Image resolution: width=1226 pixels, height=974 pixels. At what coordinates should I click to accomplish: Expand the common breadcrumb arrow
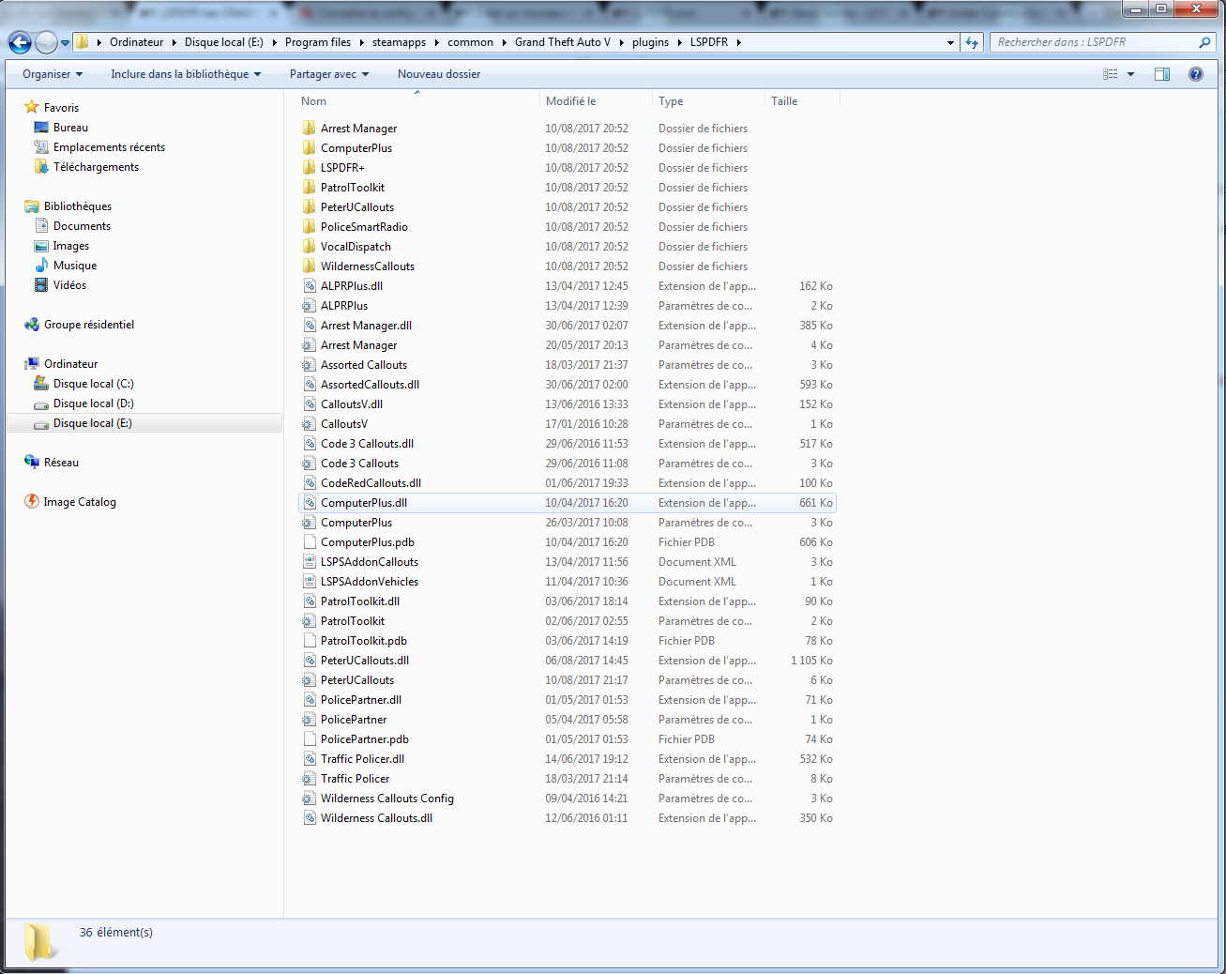click(x=505, y=42)
